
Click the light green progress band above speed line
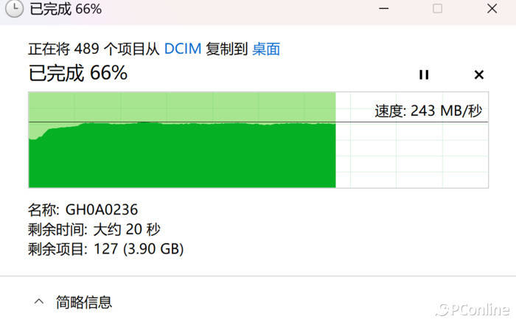[182, 107]
